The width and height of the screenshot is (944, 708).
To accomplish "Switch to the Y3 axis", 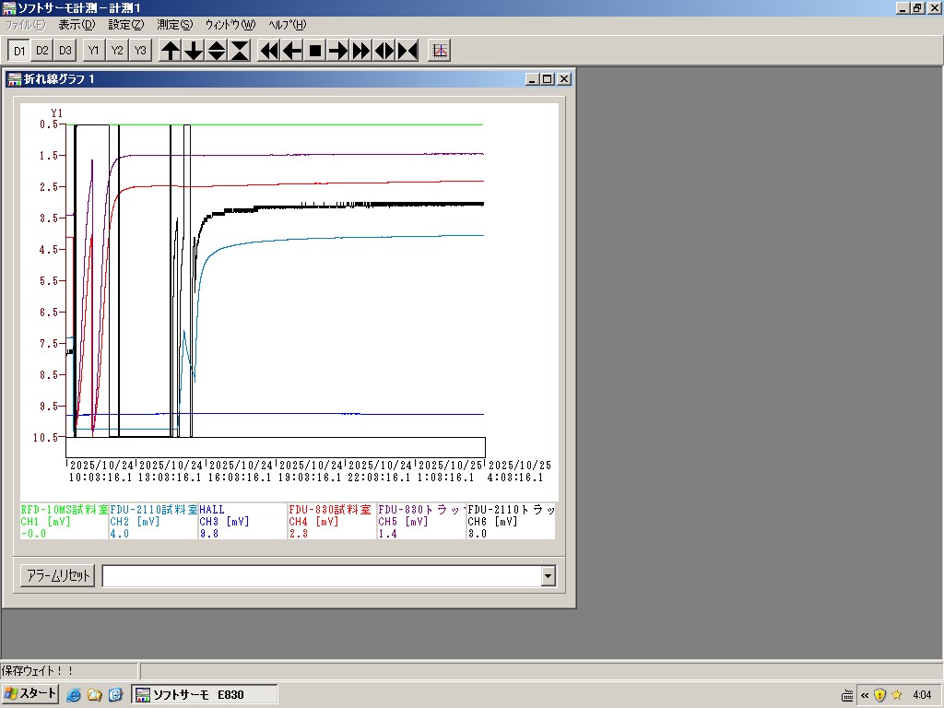I will (140, 51).
